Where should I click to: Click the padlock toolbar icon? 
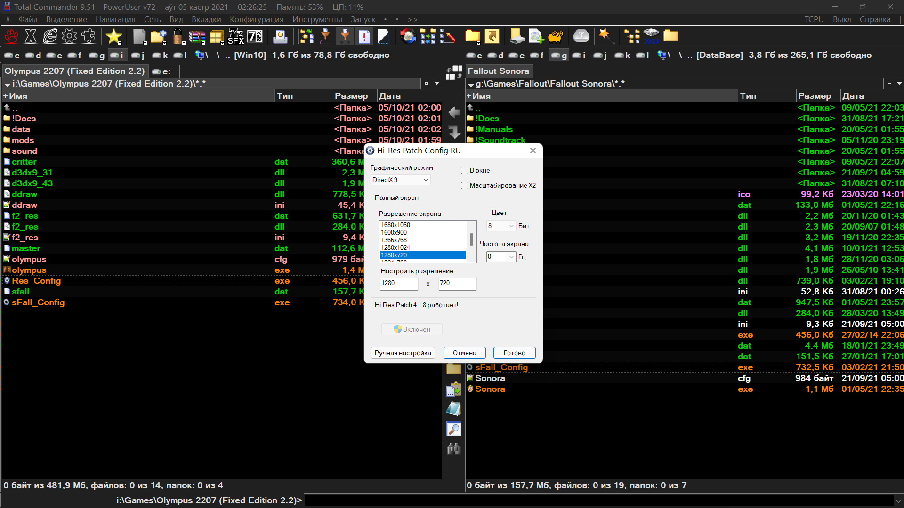178,36
